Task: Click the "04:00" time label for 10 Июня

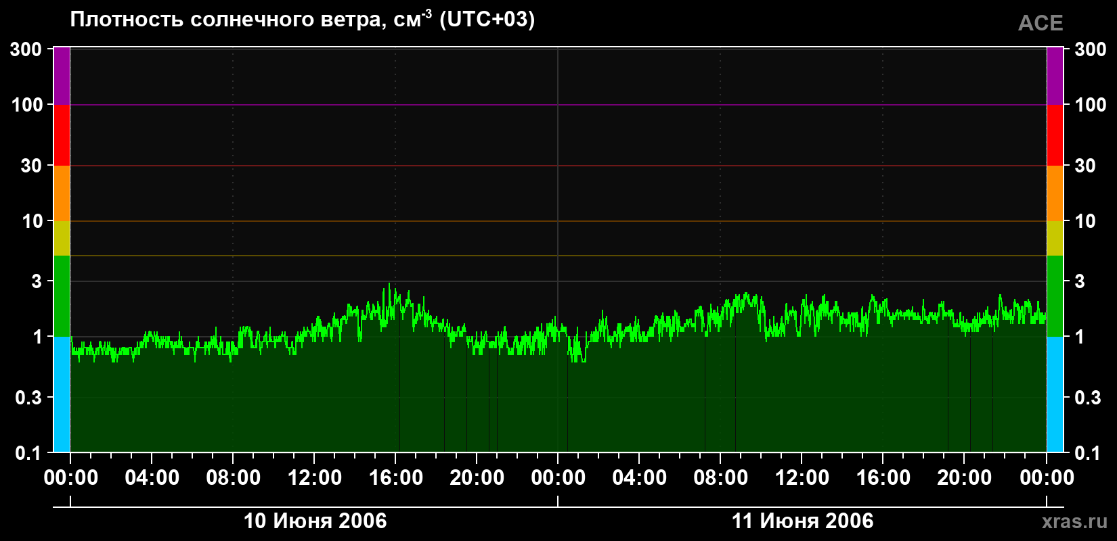Action: 152,478
